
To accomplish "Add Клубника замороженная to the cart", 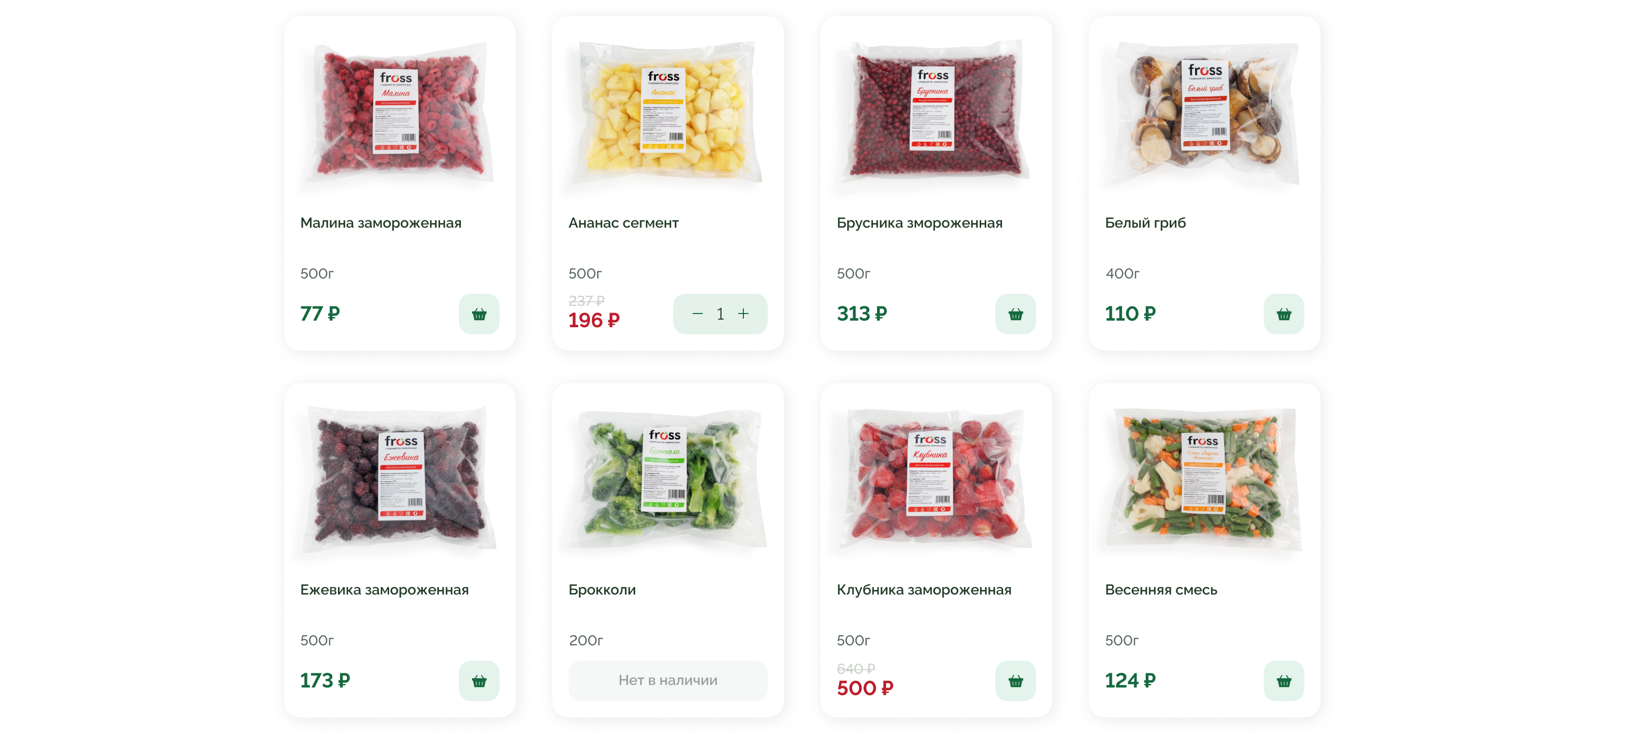I will (x=1015, y=680).
